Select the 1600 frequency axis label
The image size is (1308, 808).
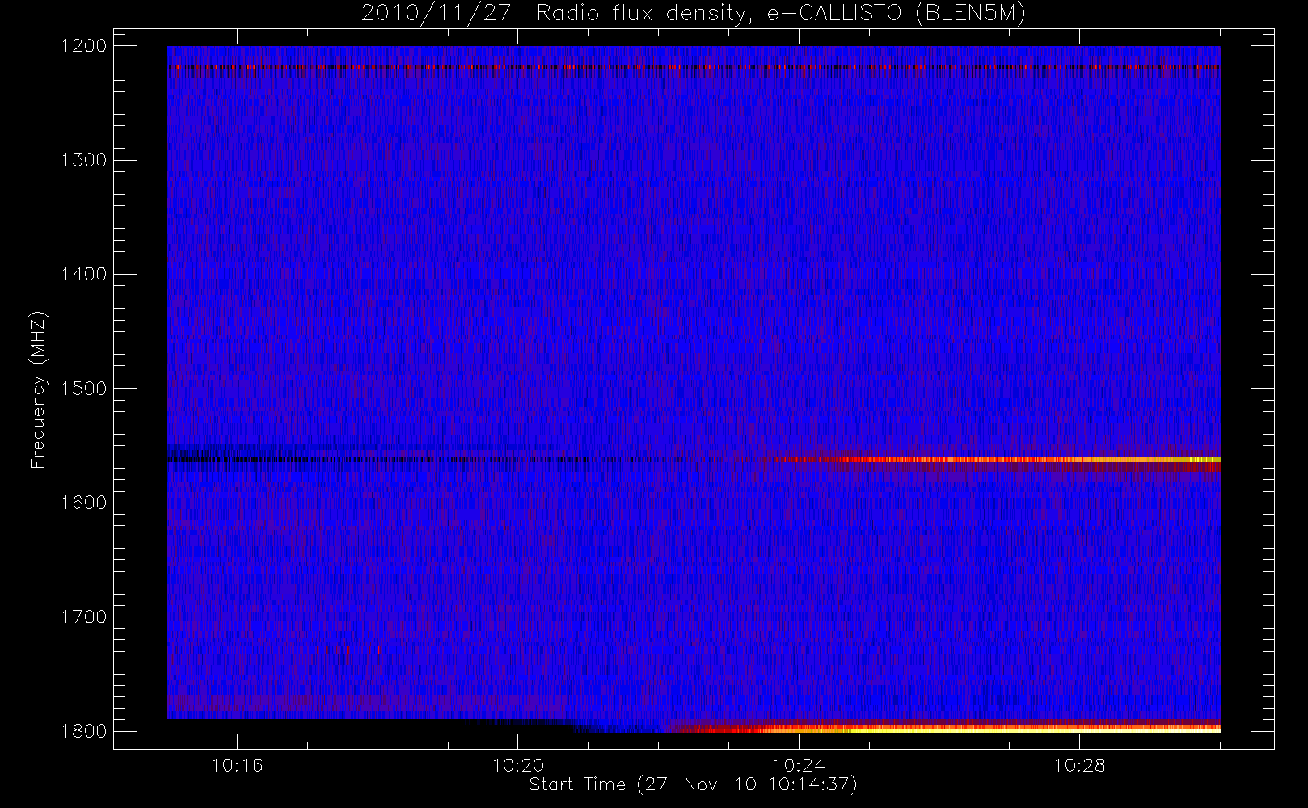(84, 503)
